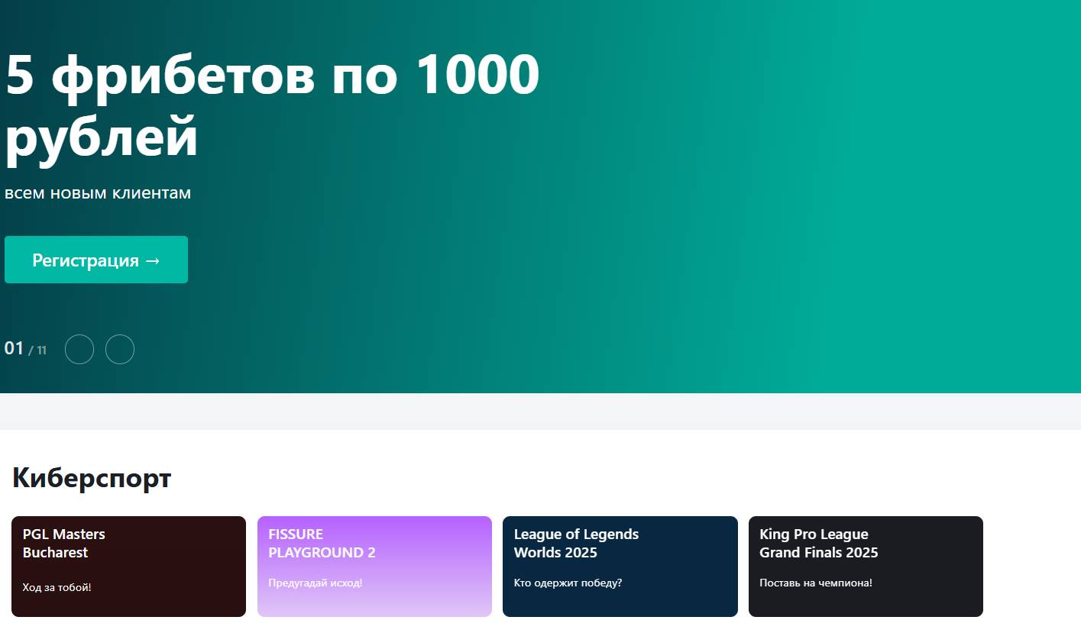Go to the previous banner slide using left circle

click(79, 350)
